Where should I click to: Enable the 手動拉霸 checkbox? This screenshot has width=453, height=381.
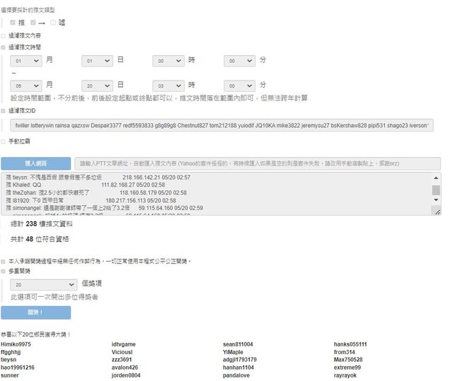point(4,141)
